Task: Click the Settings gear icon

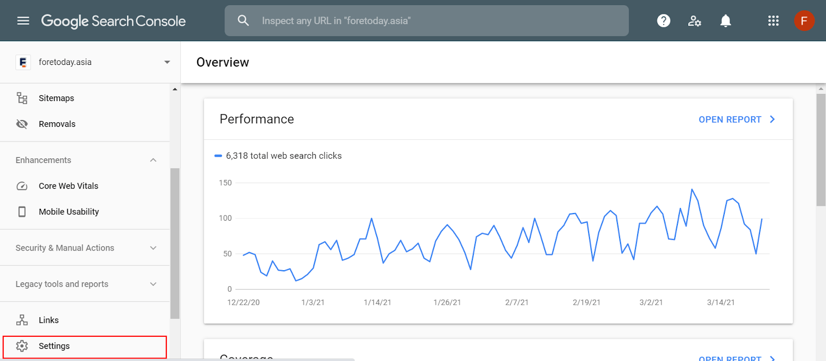Action: click(22, 346)
